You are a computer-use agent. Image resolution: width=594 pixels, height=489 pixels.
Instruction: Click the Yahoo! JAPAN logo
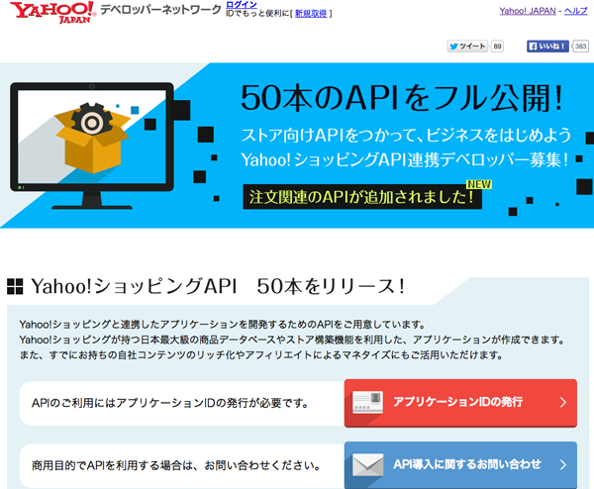point(49,18)
